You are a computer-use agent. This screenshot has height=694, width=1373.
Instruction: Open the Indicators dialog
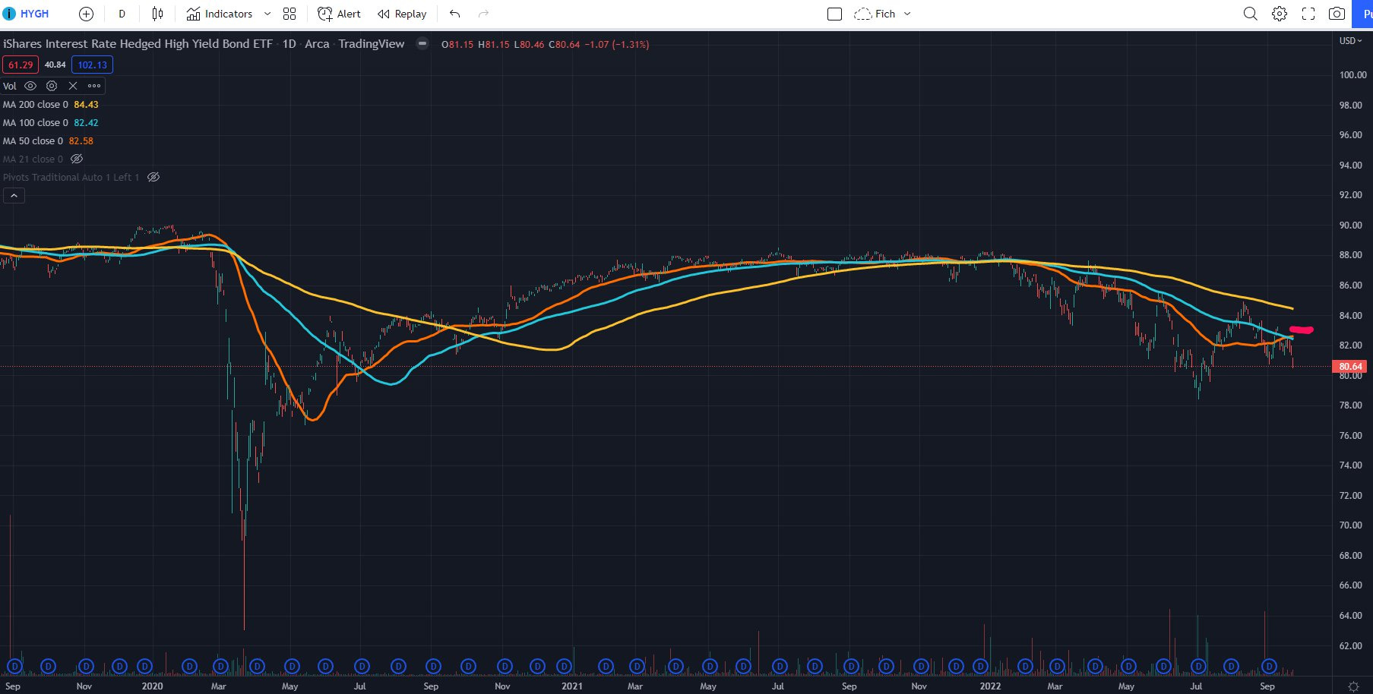220,14
